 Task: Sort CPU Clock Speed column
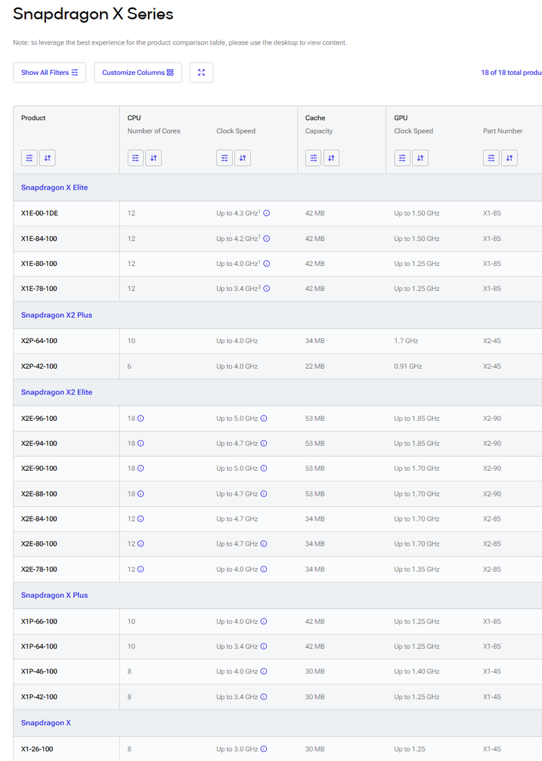243,158
